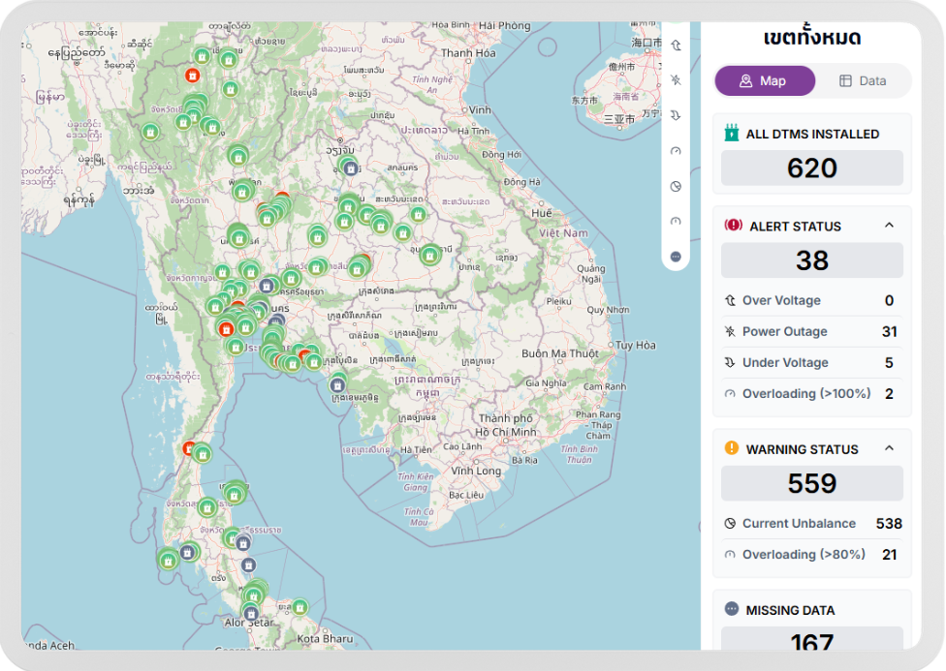
Task: Switch to the Map tab
Action: [765, 80]
